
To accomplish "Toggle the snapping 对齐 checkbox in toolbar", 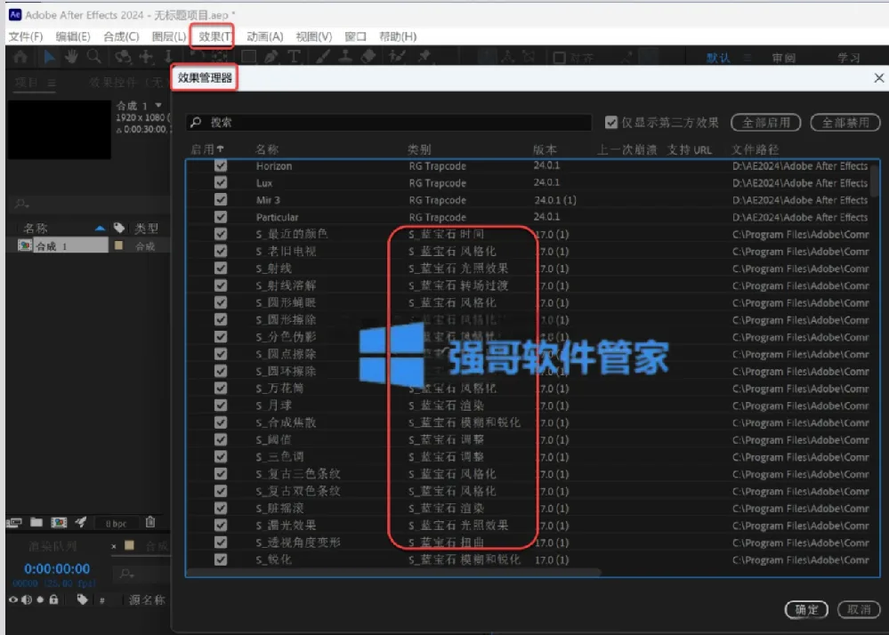I will tap(559, 57).
